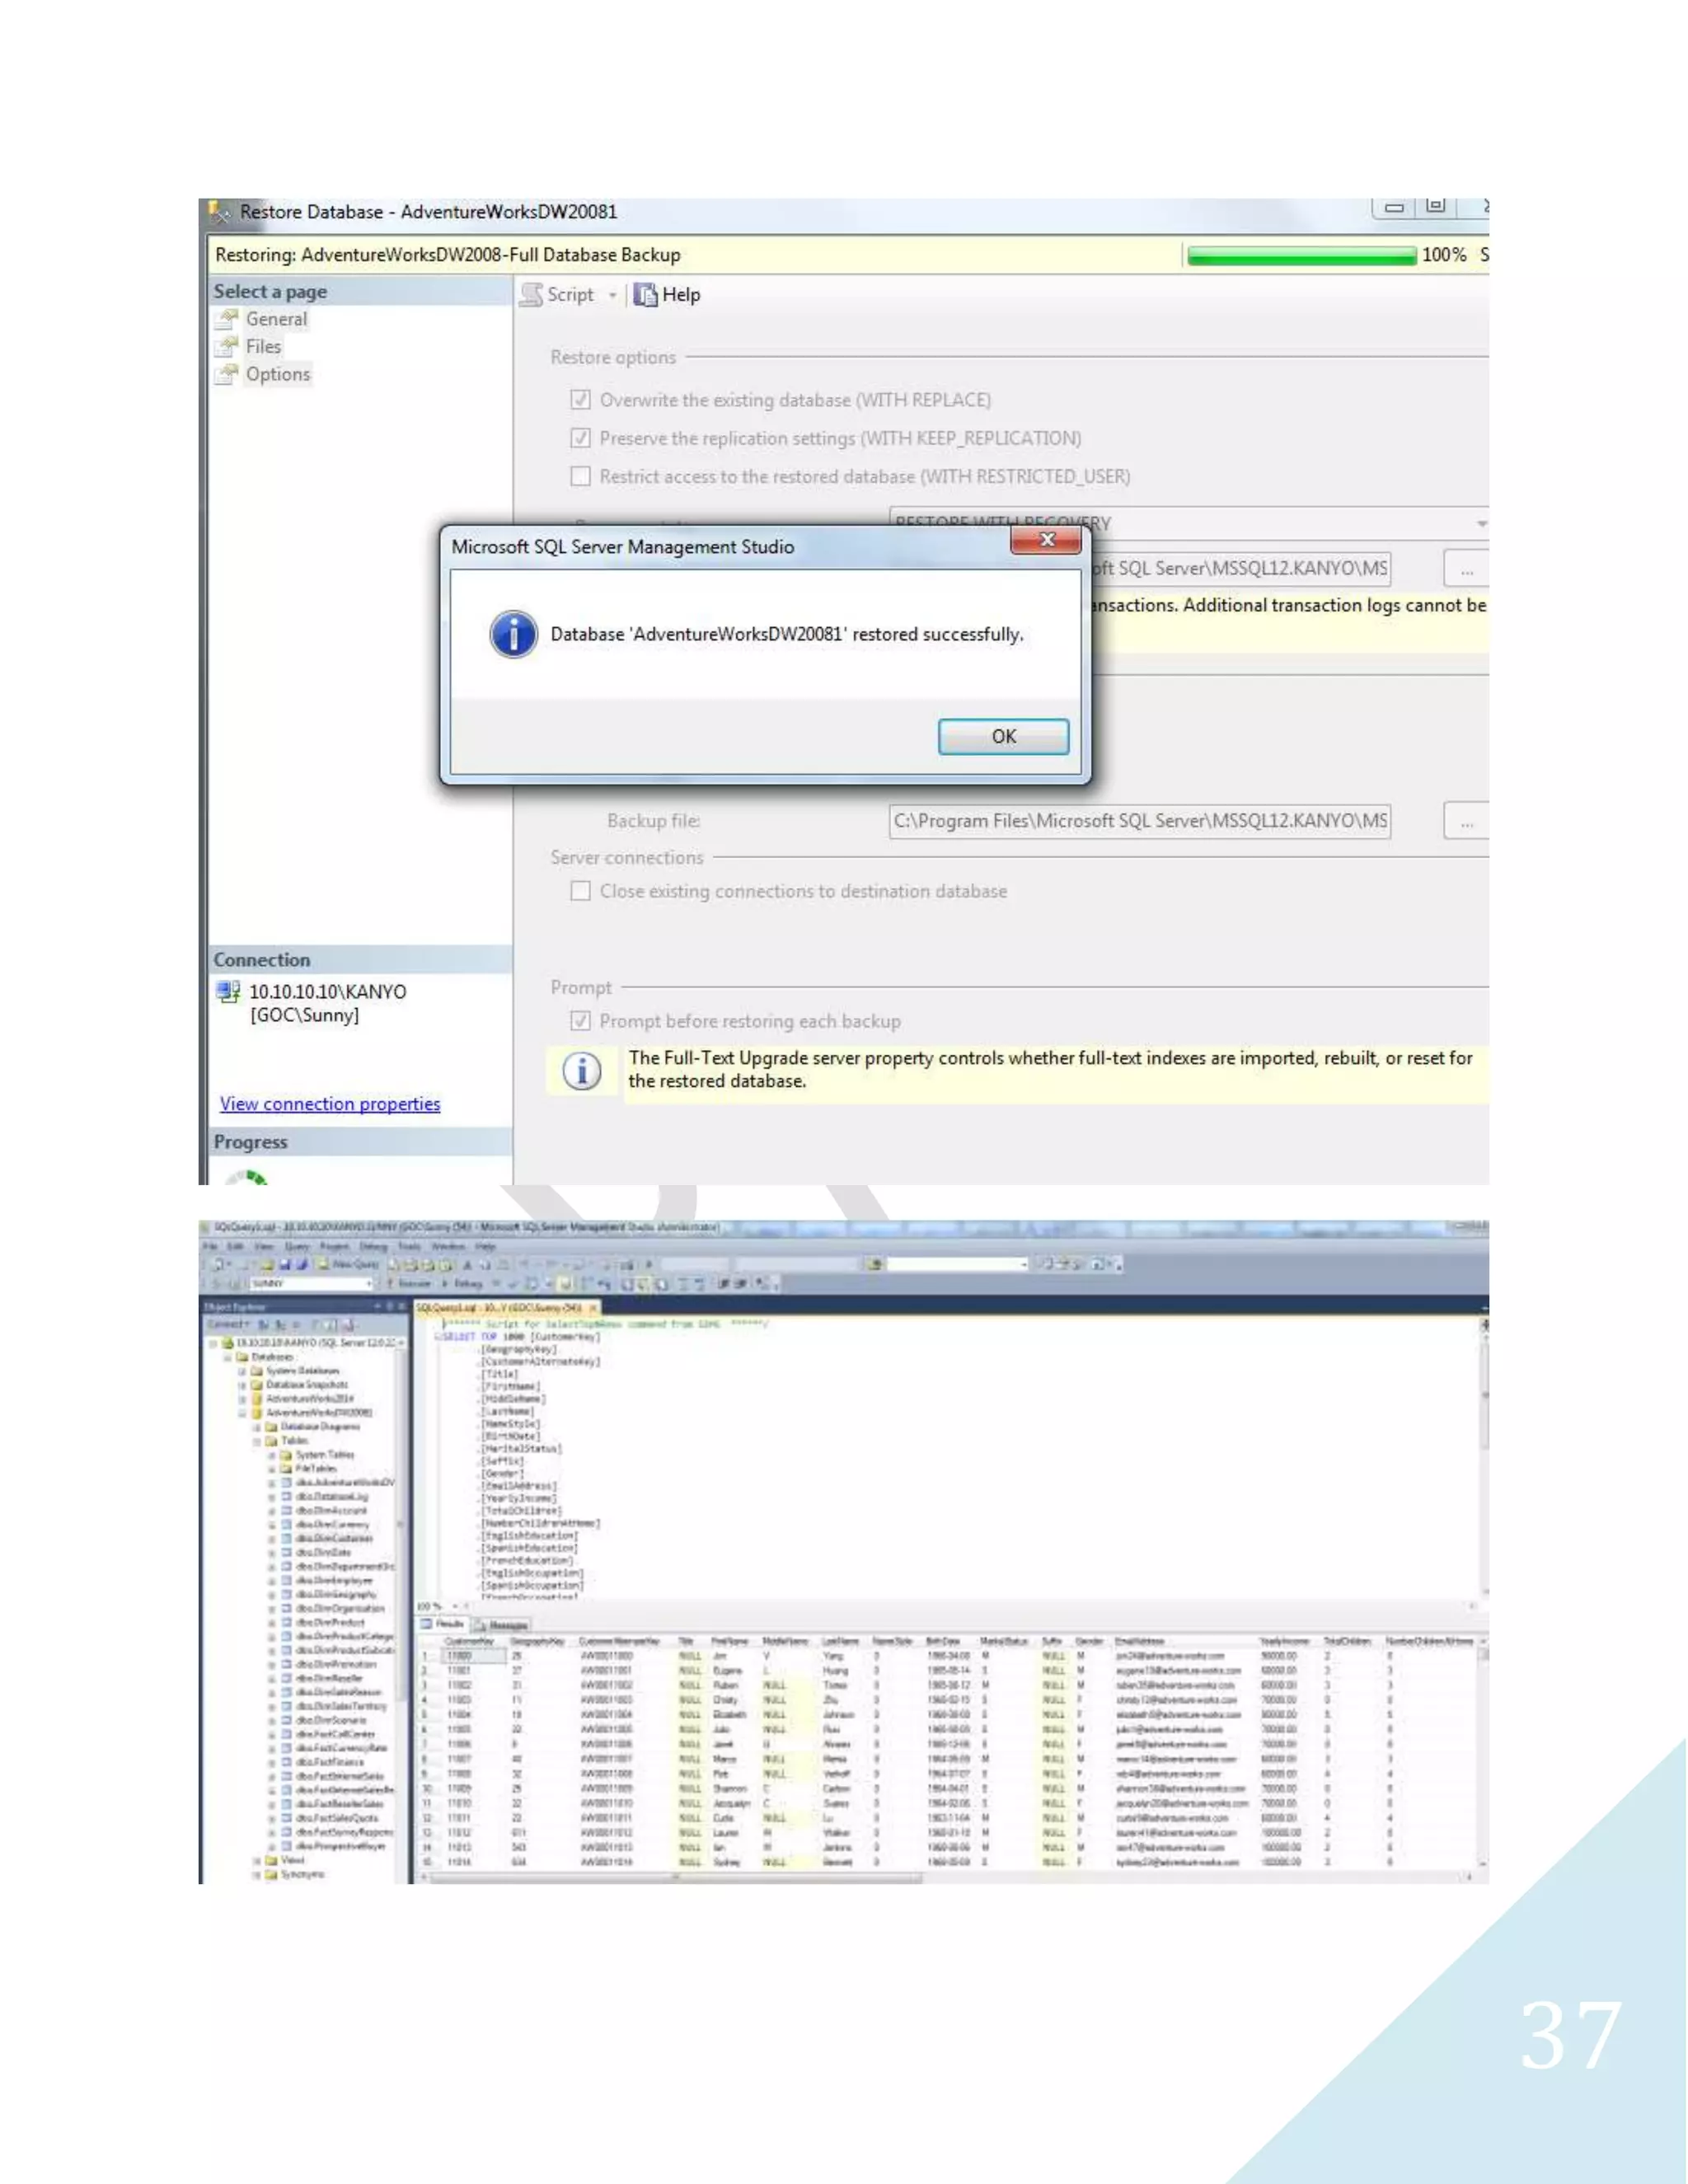The width and height of the screenshot is (1688, 2184).
Task: Close the SQLQuery1.sql tab
Action: click(x=593, y=1308)
